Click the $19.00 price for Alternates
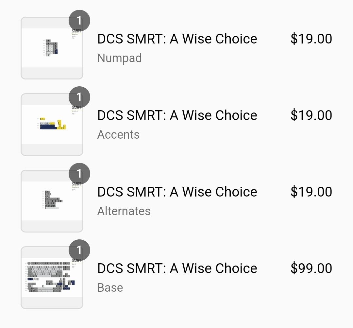This screenshot has height=328, width=353. coord(311,192)
